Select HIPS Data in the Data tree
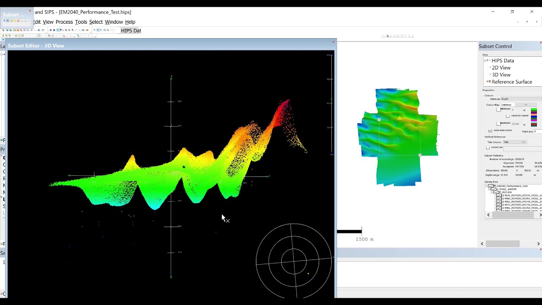Viewport: 542px width, 305px height. coord(503,61)
